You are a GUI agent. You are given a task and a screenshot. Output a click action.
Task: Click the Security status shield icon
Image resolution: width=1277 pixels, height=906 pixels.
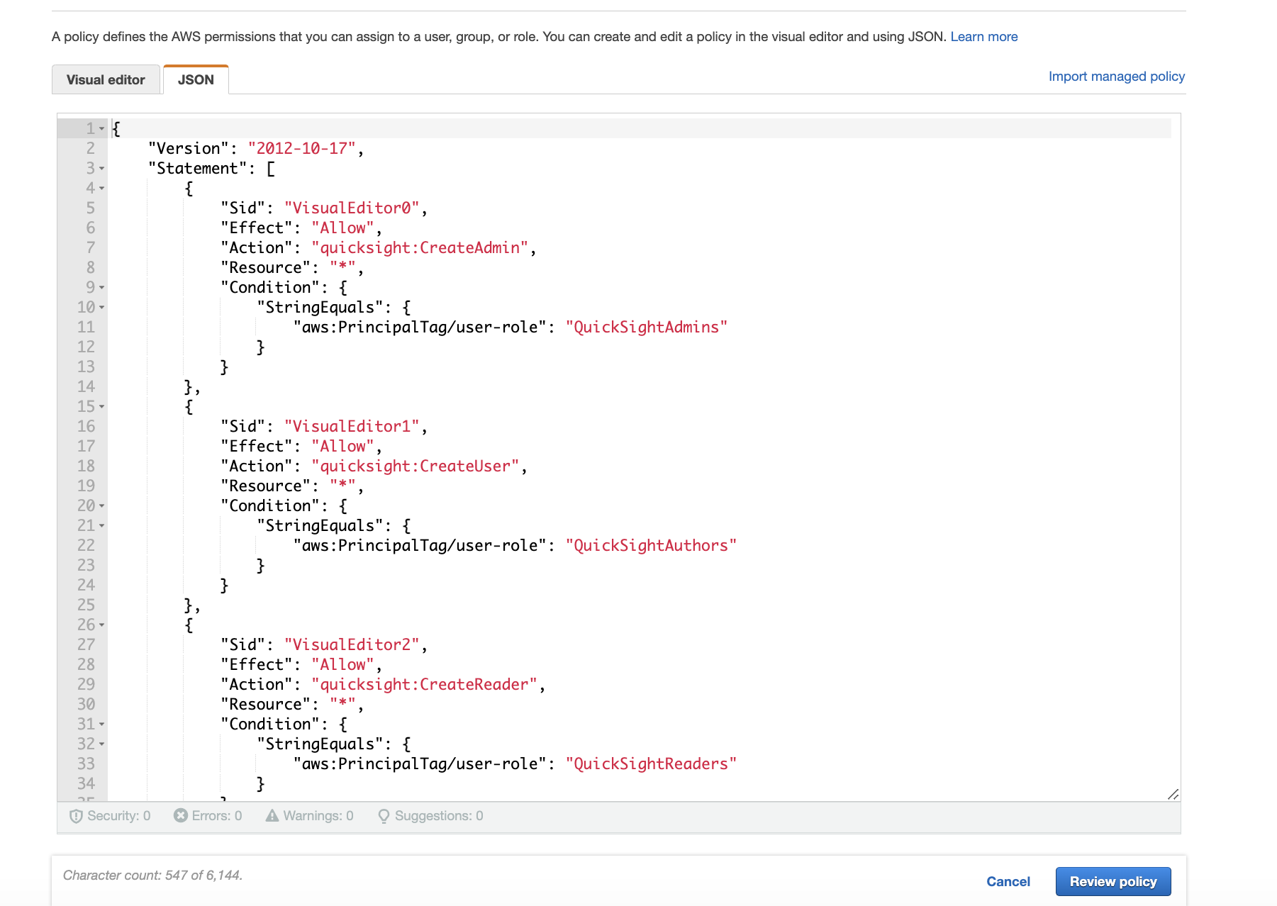point(77,816)
